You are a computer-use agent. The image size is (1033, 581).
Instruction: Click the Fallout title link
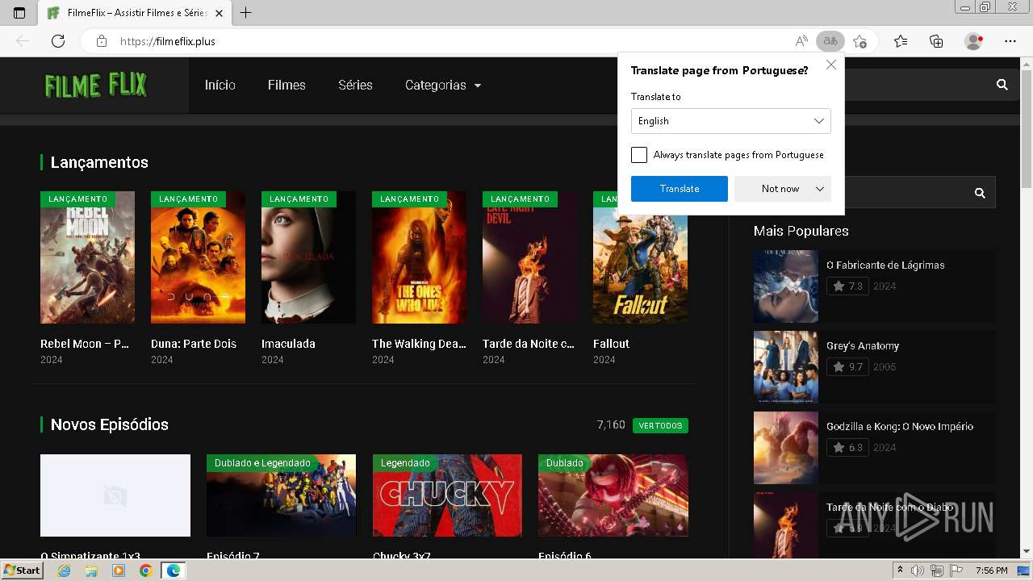tap(611, 344)
